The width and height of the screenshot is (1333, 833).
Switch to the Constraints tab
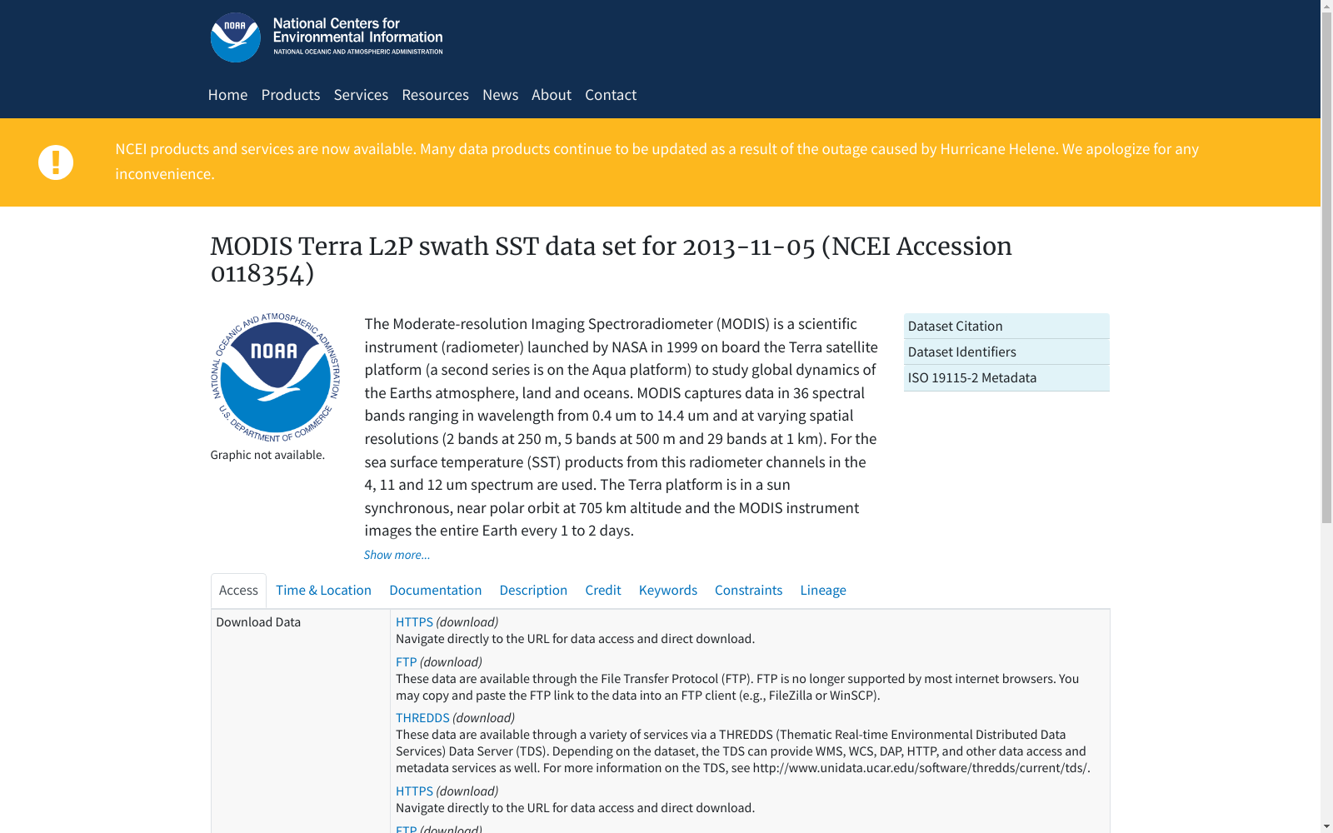(x=748, y=591)
